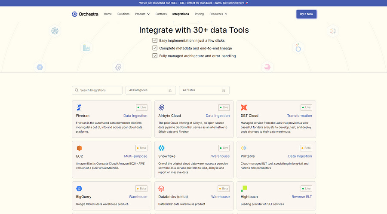
Task: Click the Live badge on Hightouch card
Action: coord(306,189)
